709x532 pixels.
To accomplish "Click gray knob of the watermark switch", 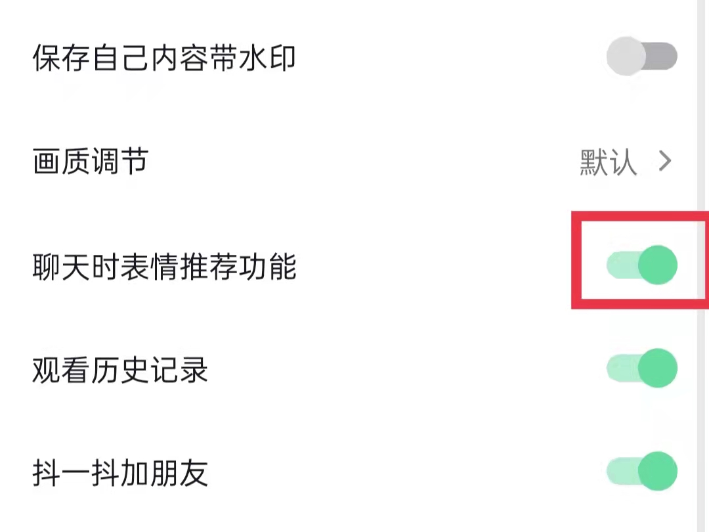I will 626,56.
